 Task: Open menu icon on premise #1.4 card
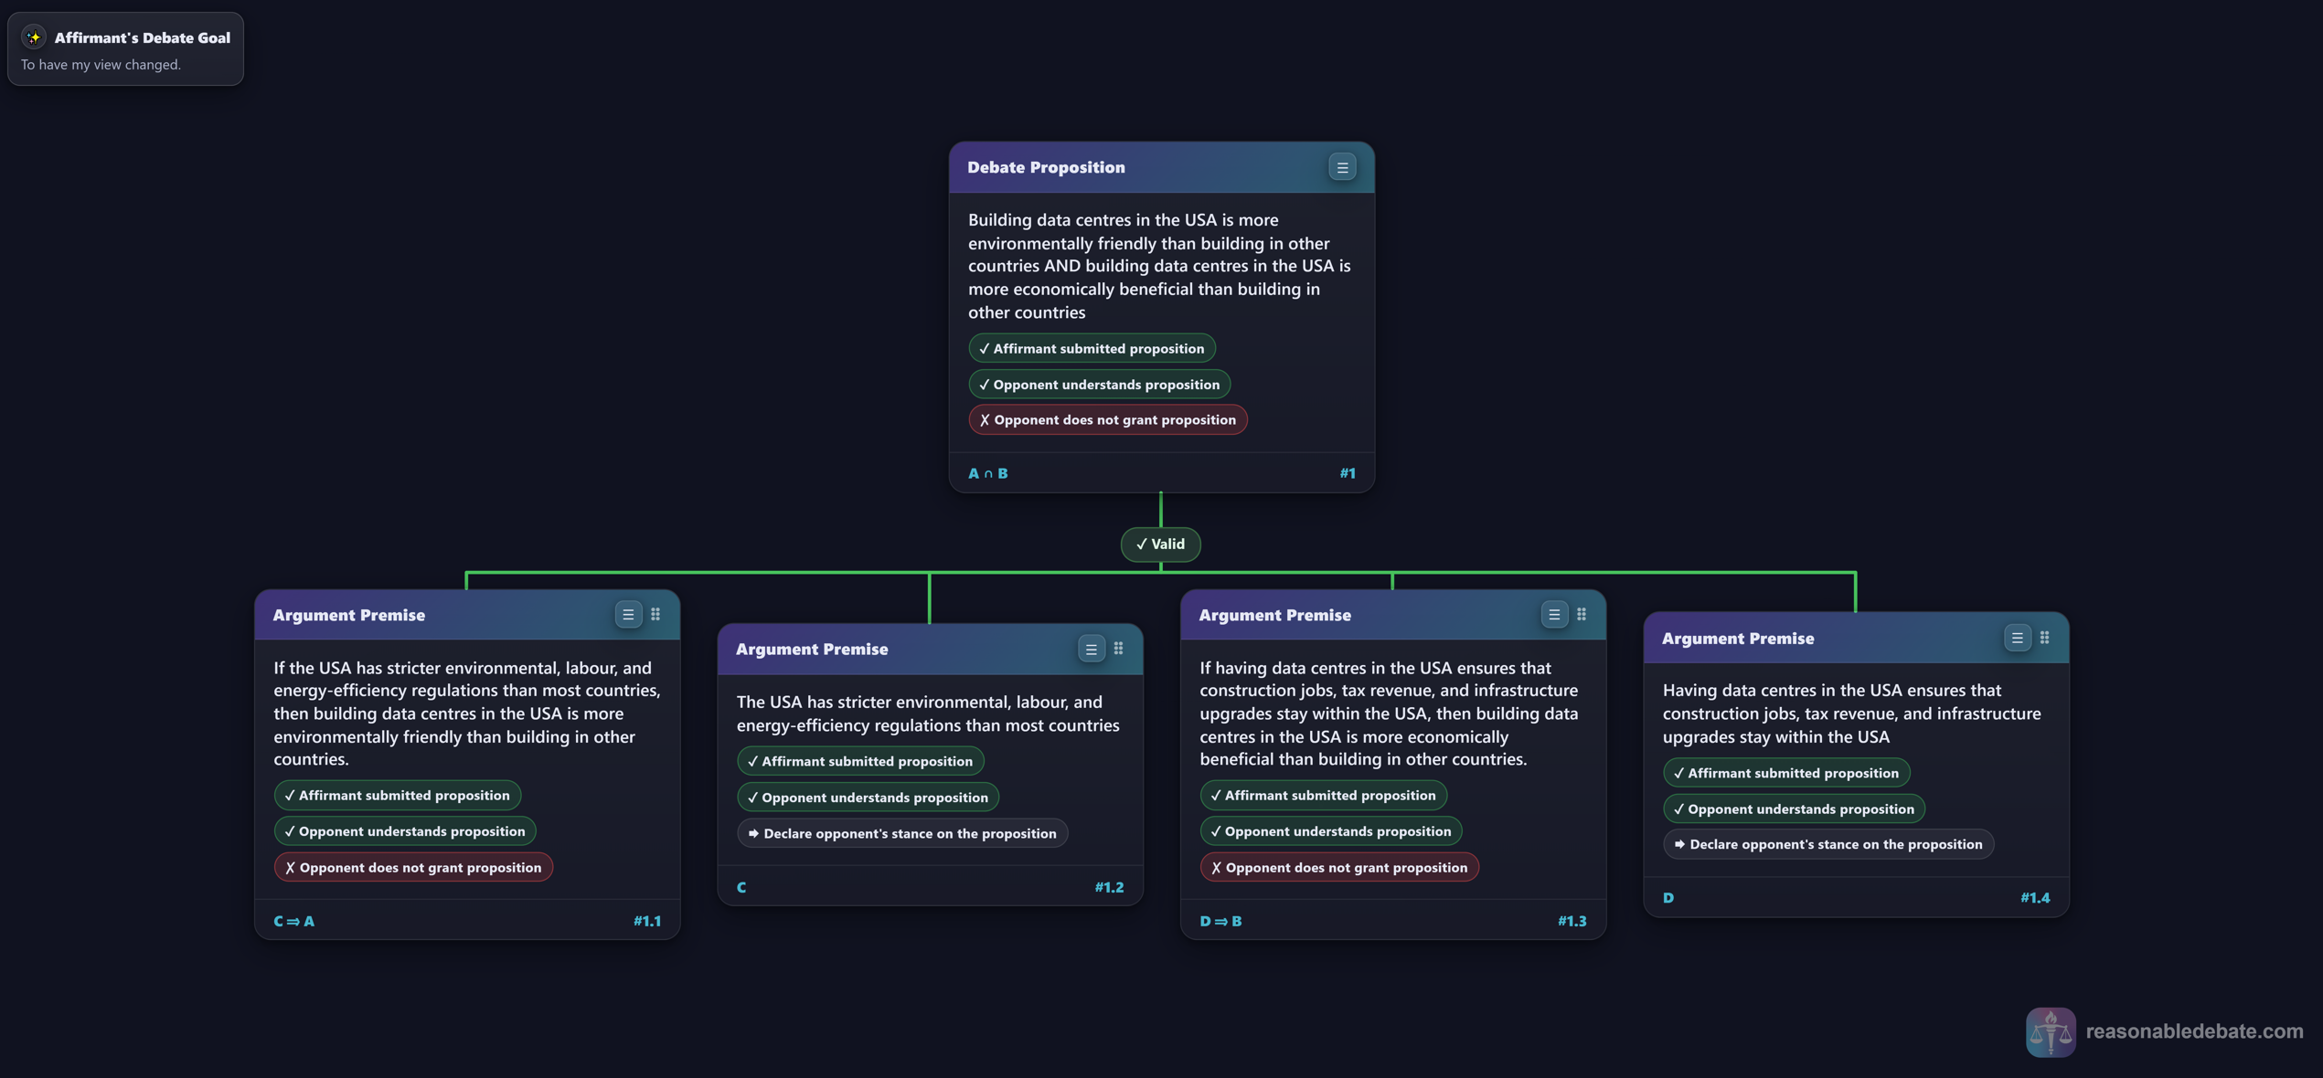tap(2017, 638)
